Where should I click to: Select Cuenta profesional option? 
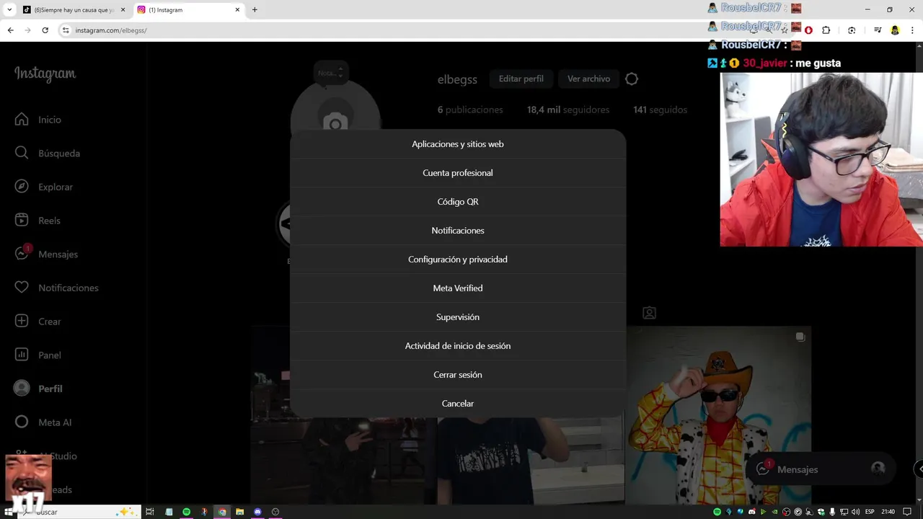[458, 173]
